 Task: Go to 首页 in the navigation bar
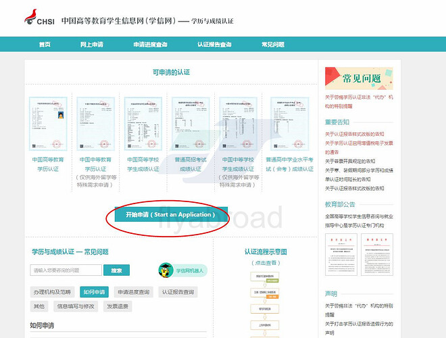pos(45,45)
